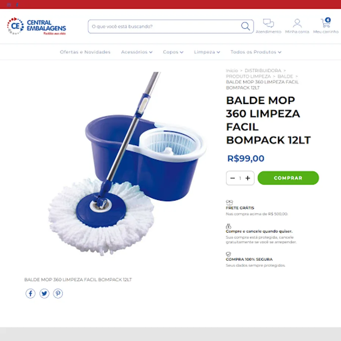Open the Meu carrinho cart icon
Viewport: 341px width, 341px height.
pos(325,23)
